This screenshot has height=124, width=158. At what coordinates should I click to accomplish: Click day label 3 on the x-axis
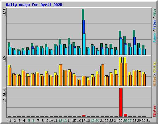(19, 121)
